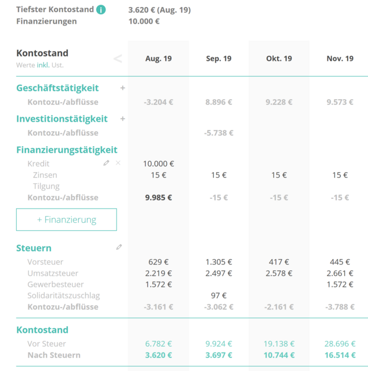Viewport: 368px width, 371px height.
Task: Click the previous month arrow
Action: [118, 59]
